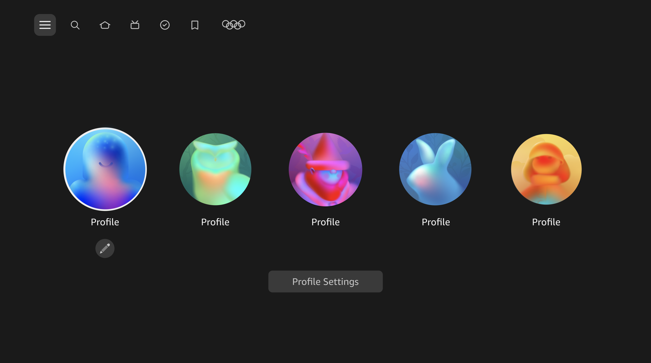Viewport: 651px width, 363px height.
Task: Go to the Home screen icon
Action: tap(105, 25)
